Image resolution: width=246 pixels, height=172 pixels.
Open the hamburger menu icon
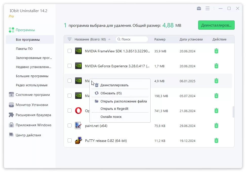(x=208, y=8)
